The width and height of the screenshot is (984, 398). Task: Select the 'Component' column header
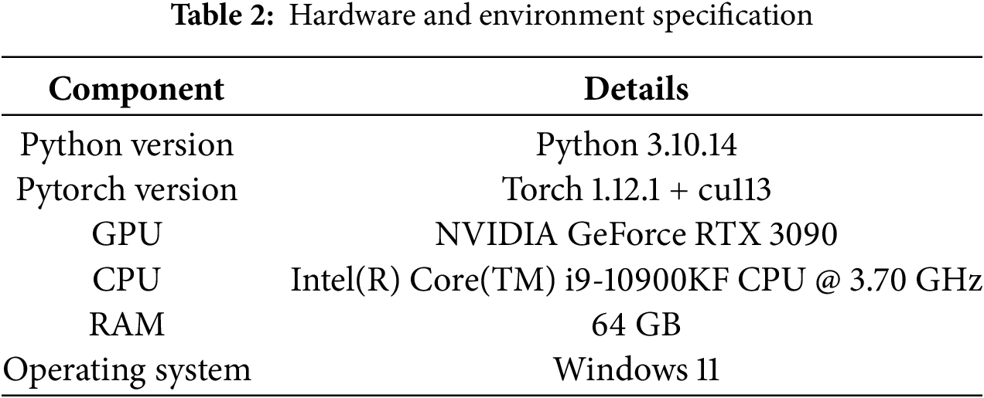click(136, 90)
